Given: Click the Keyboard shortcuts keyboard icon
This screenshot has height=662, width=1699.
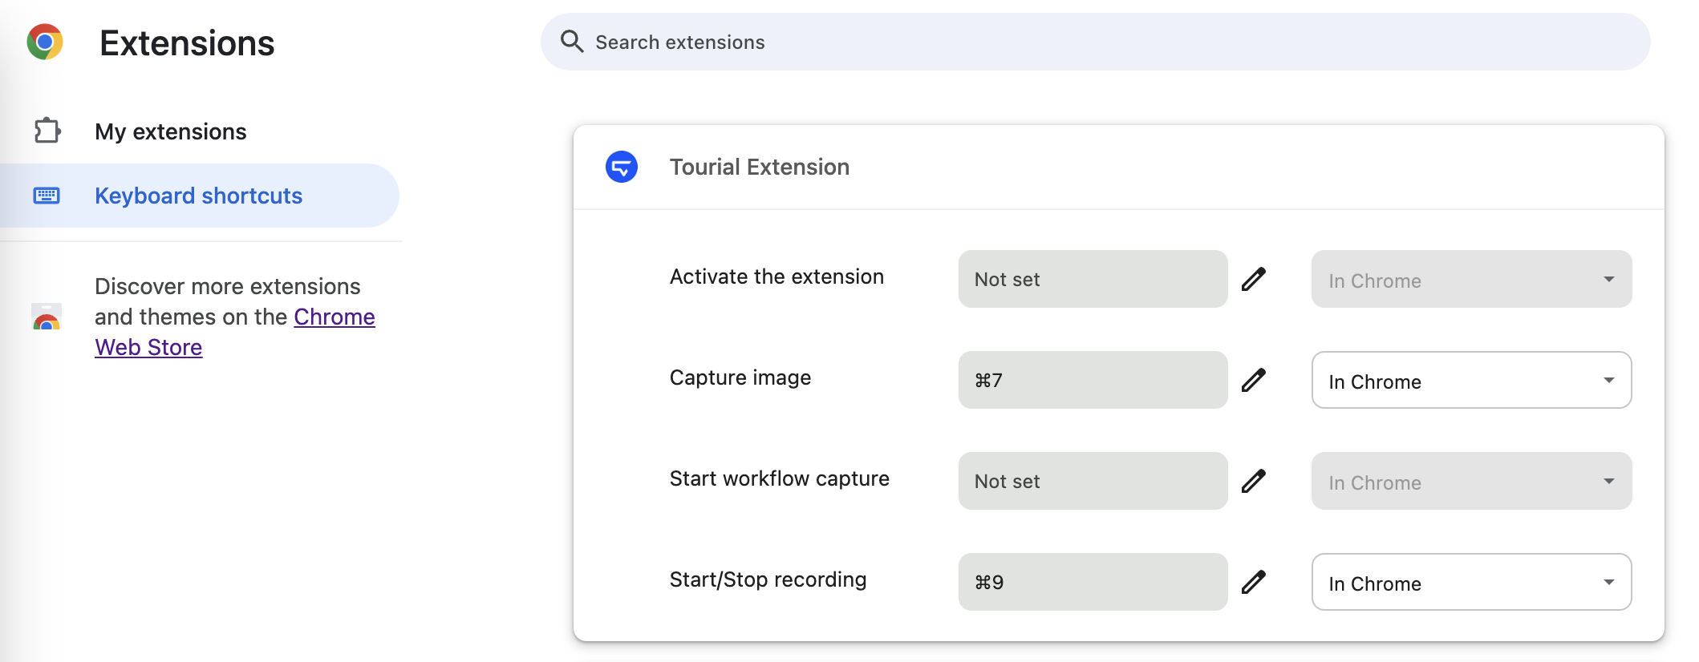Looking at the screenshot, I should coord(47,196).
